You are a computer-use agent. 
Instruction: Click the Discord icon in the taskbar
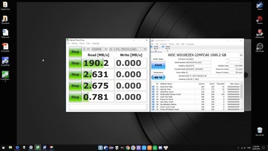coord(160,148)
